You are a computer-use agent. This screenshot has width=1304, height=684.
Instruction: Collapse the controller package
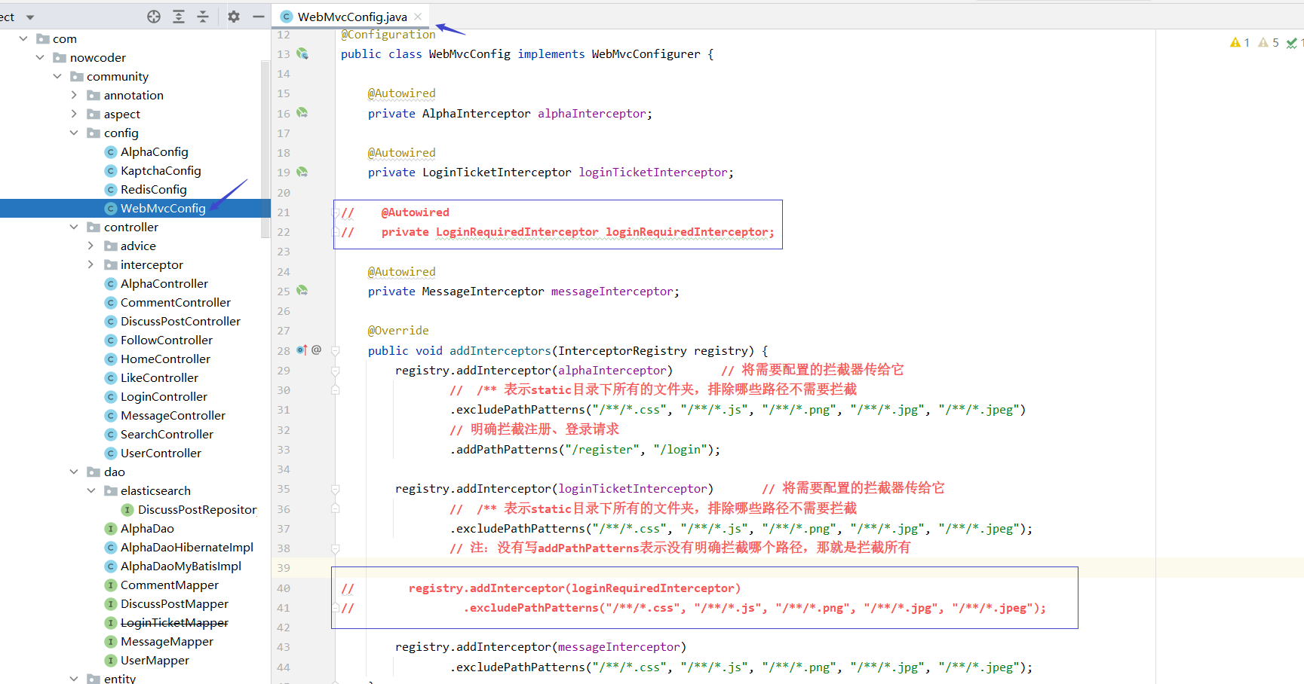click(x=74, y=227)
